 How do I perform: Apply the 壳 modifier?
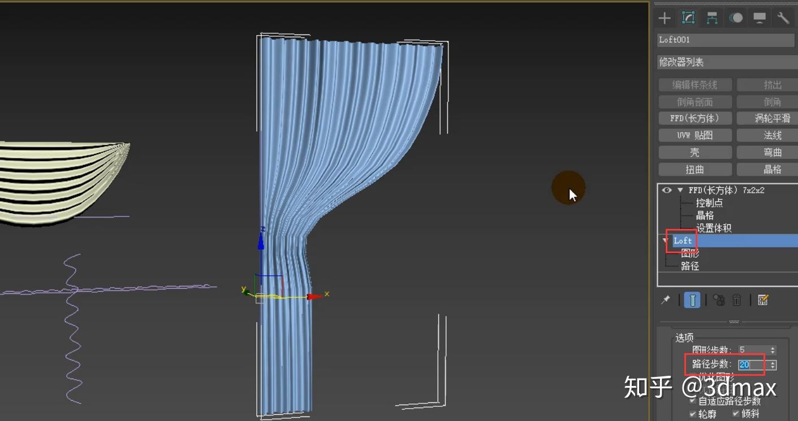point(695,152)
